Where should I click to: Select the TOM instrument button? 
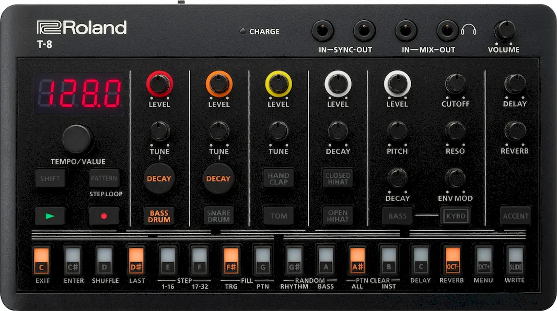(x=278, y=216)
